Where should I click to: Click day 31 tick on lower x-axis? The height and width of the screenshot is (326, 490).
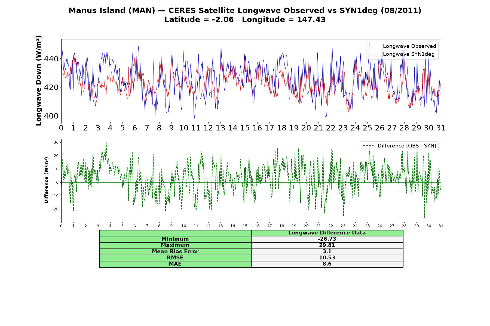coord(441,226)
